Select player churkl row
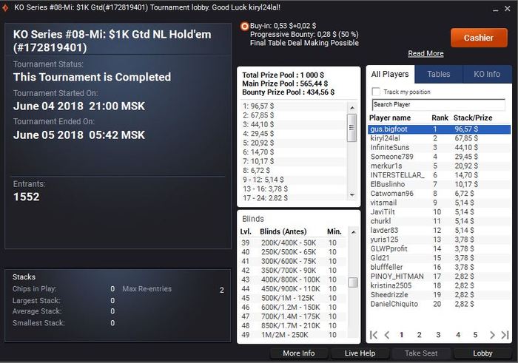Image resolution: width=518 pixels, height=363 pixels. pyautogui.click(x=439, y=221)
